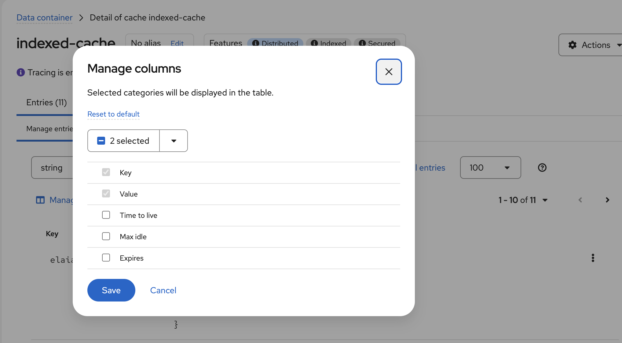Go to previous page of entries
This screenshot has height=343, width=622.
[580, 200]
